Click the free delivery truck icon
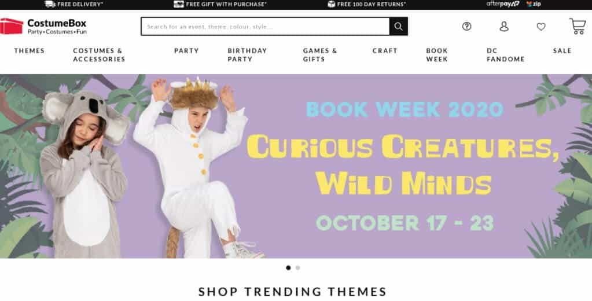592x301 pixels. (50, 4)
